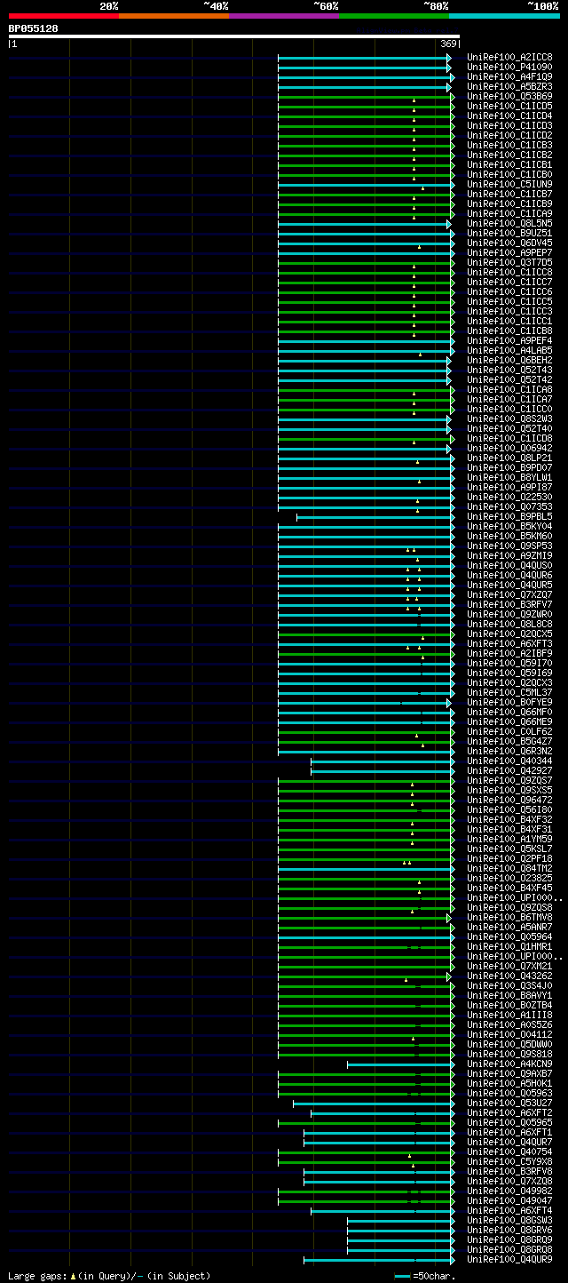Select the UniRef100_C1ICD5 label
This screenshot has width=568, height=1283.
(509, 106)
